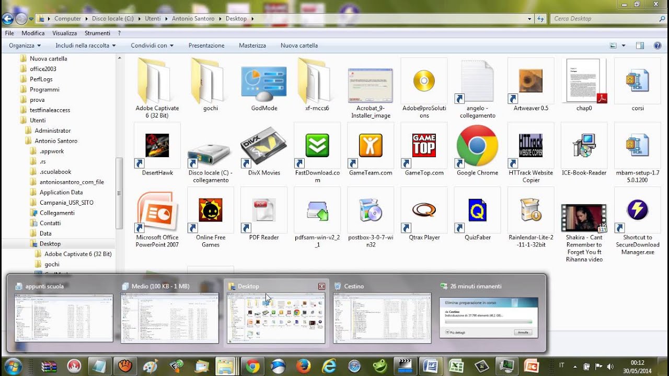Open the Condividi con dropdown
669x376 pixels.
click(x=152, y=45)
